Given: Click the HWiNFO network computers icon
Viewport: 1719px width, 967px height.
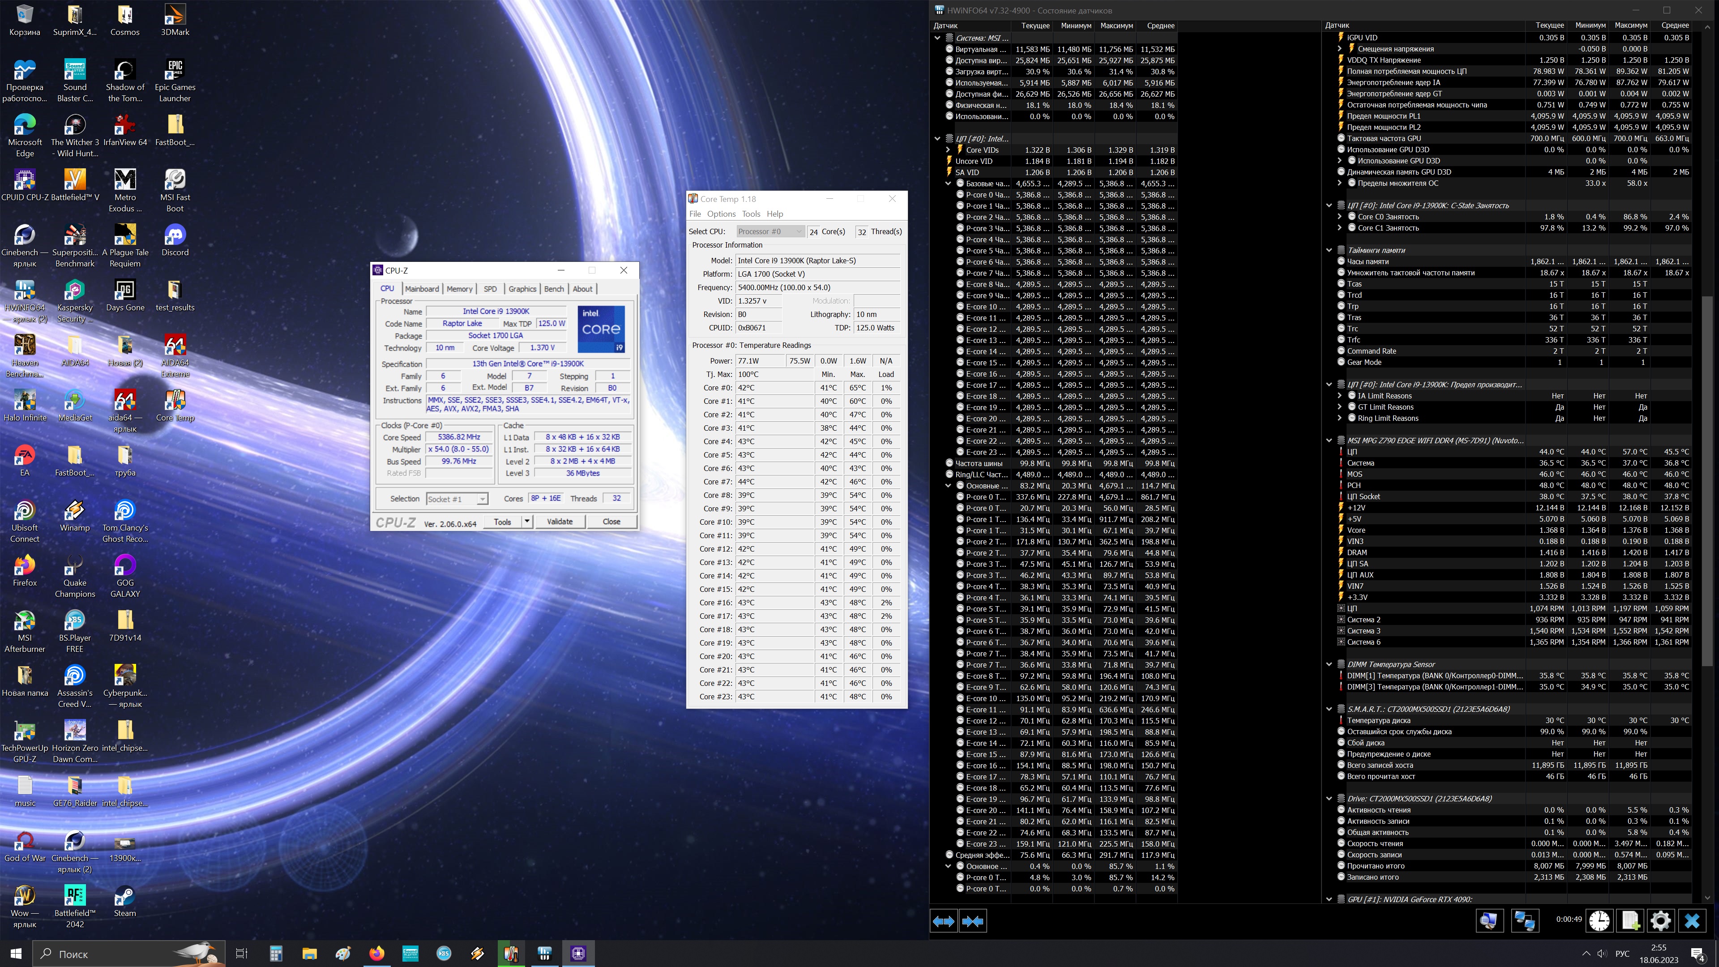Looking at the screenshot, I should pos(1525,921).
